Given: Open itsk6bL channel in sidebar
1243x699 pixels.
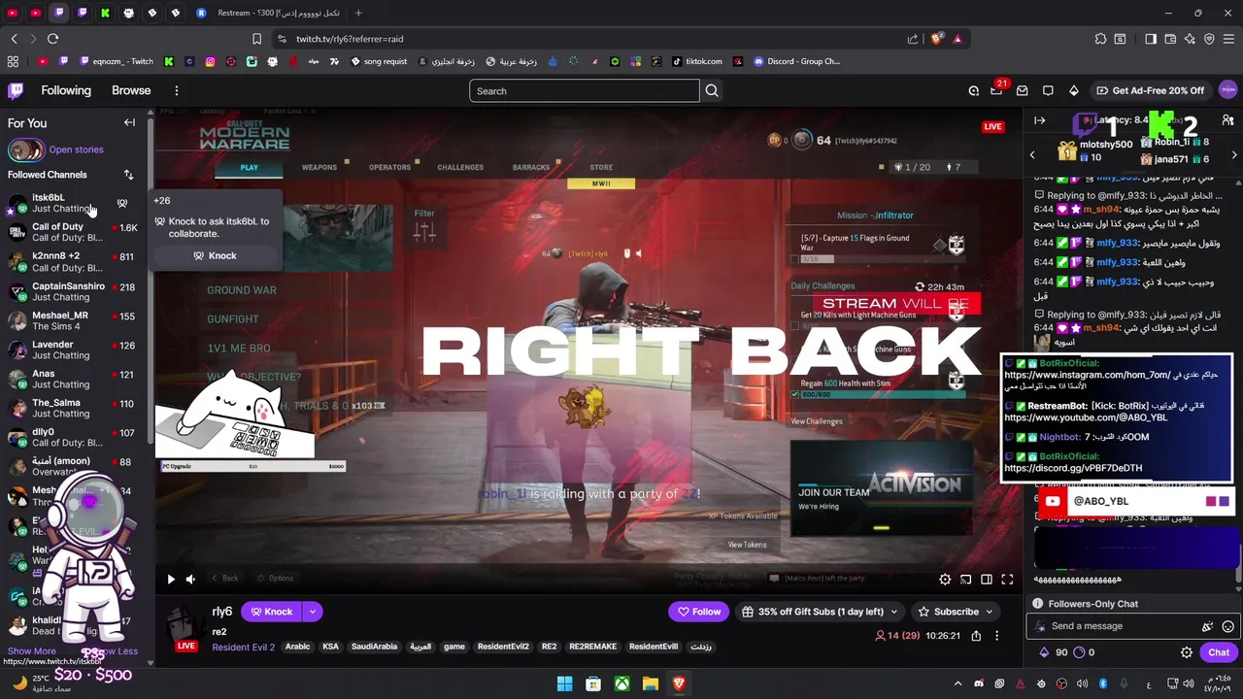Looking at the screenshot, I should pos(73,203).
